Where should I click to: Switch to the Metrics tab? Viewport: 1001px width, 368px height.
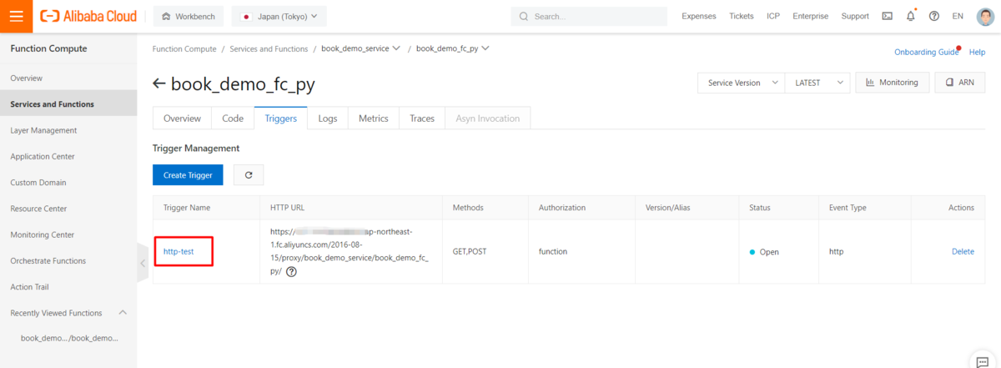coord(374,118)
